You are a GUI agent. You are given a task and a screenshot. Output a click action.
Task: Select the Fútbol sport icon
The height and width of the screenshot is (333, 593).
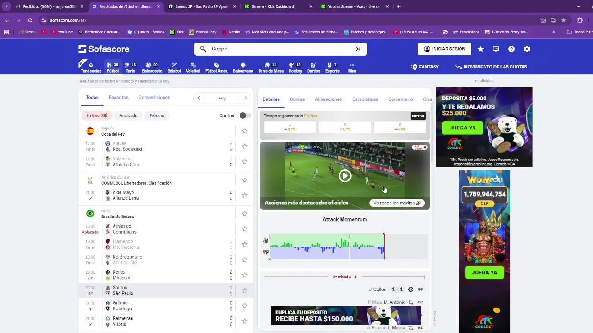(113, 68)
